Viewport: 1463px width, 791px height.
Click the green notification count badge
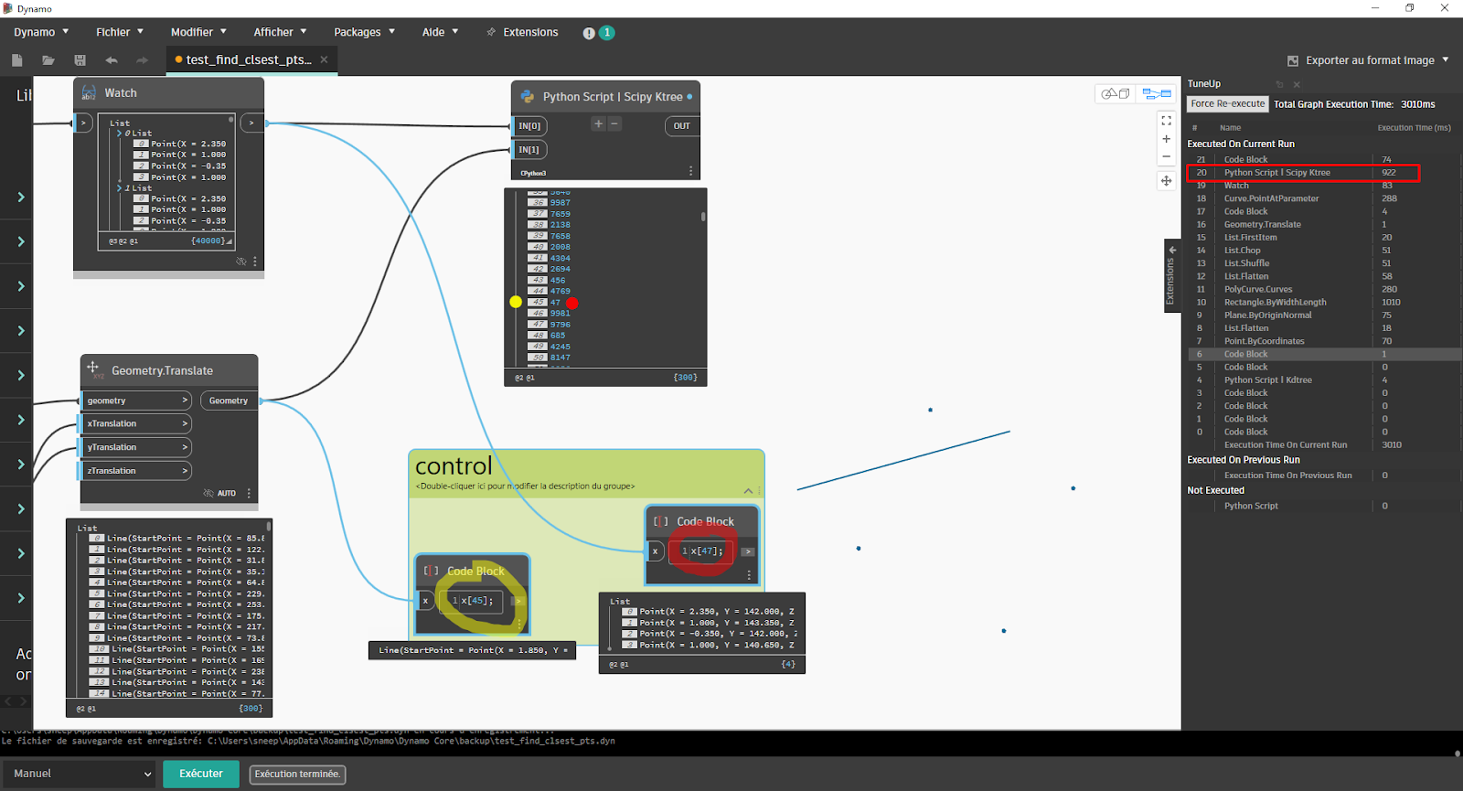click(606, 32)
